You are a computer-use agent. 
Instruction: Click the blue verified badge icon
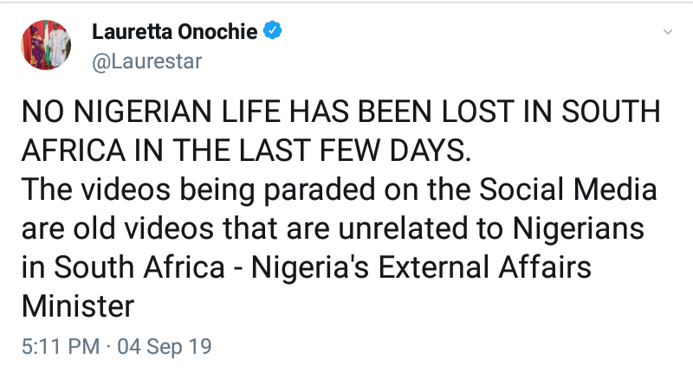[x=275, y=32]
